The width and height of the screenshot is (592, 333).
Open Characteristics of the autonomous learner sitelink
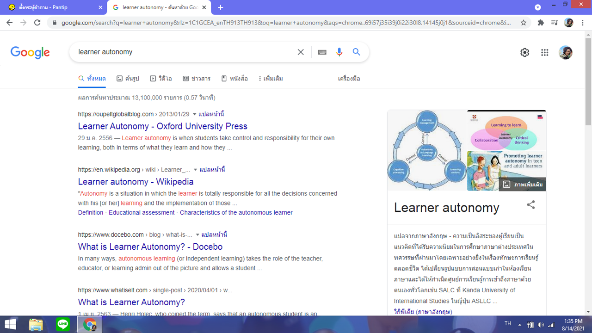(236, 213)
